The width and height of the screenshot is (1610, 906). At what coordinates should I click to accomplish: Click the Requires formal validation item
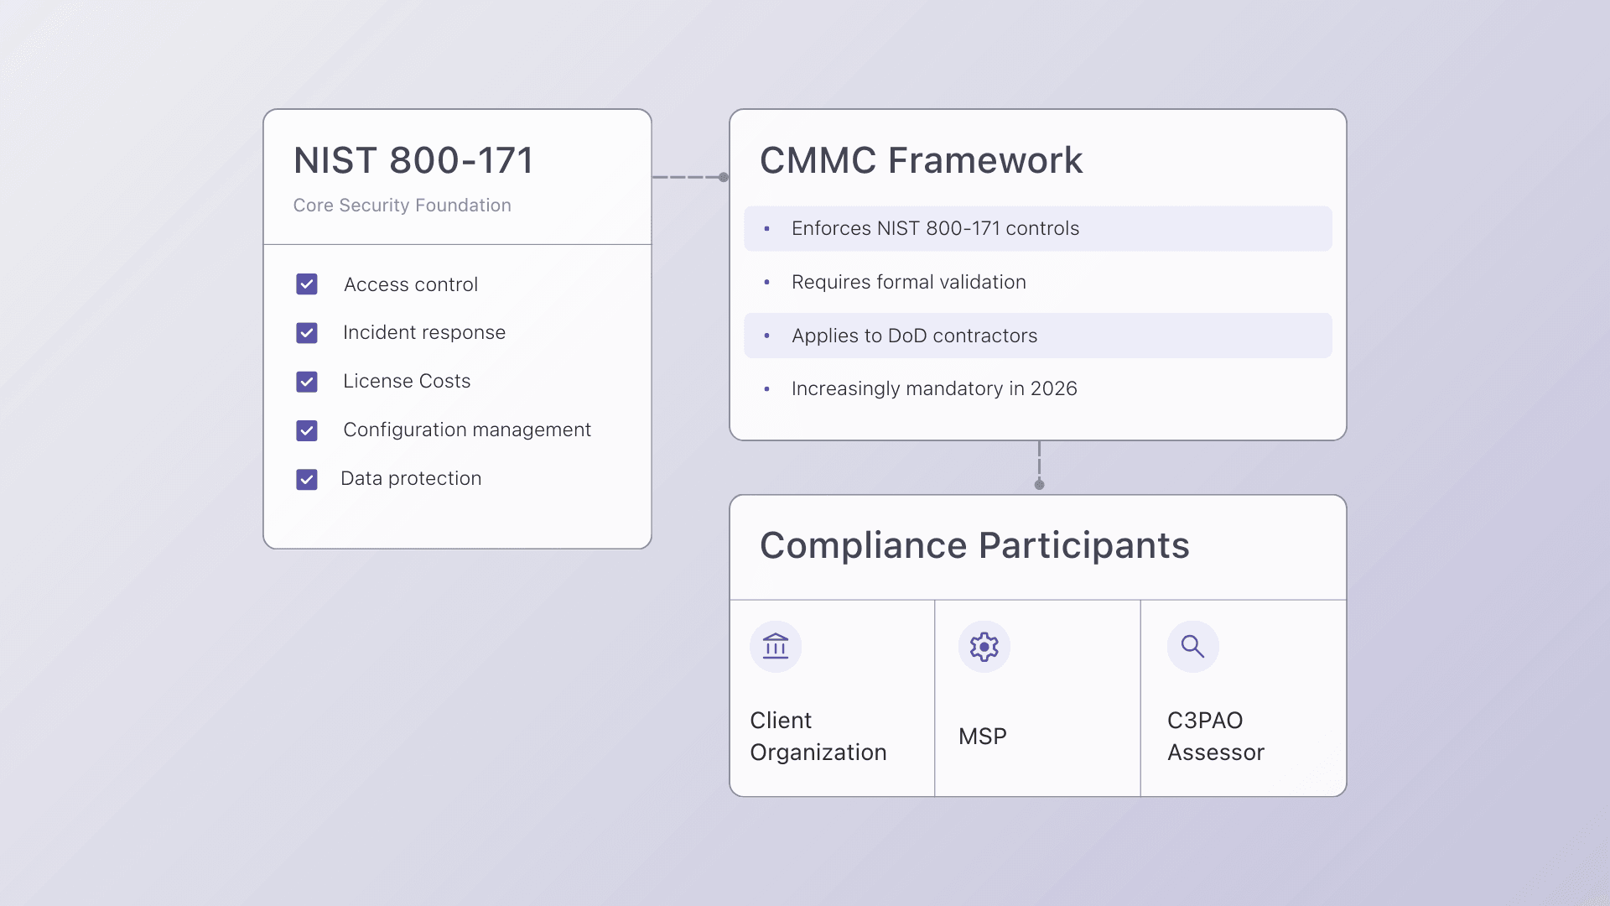point(908,282)
